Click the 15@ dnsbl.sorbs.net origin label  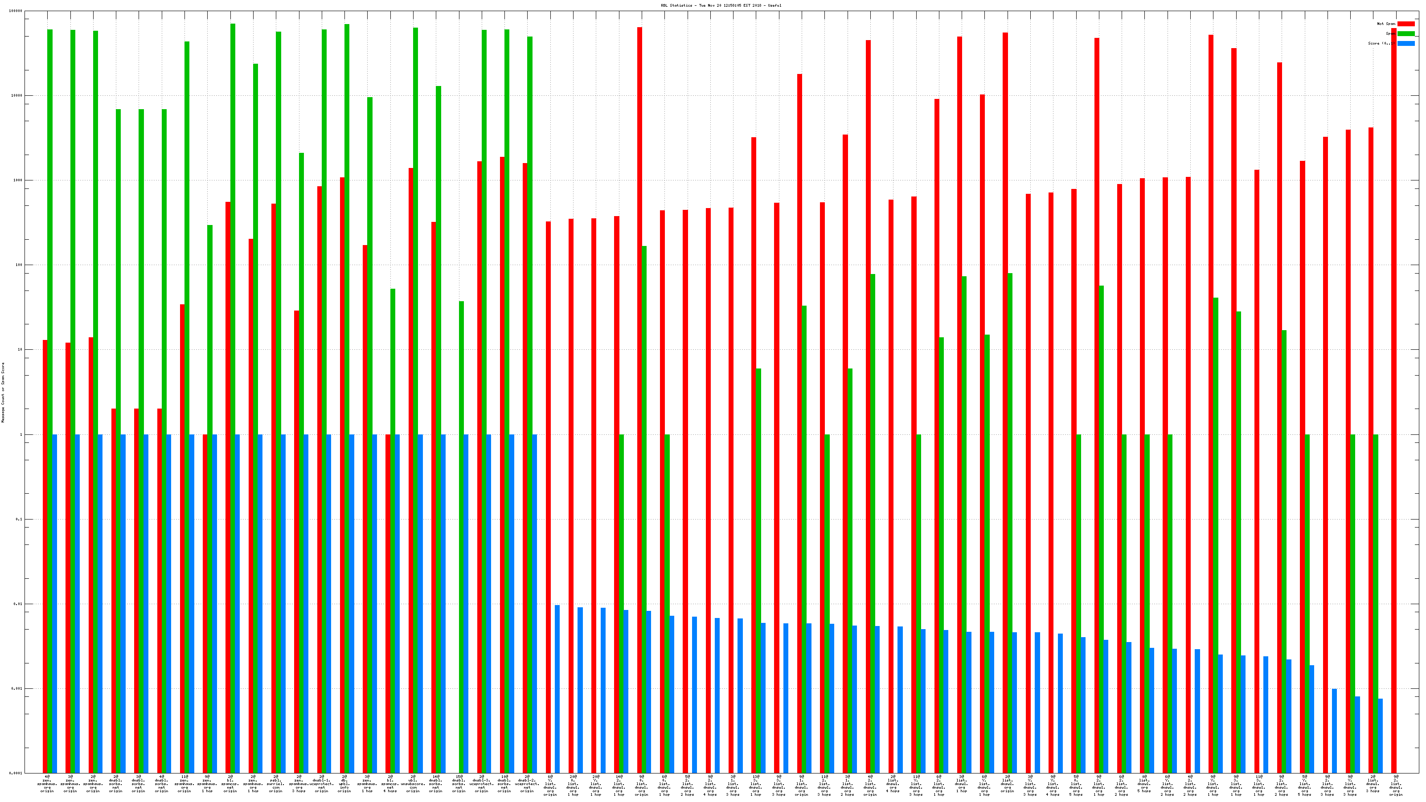click(x=459, y=783)
